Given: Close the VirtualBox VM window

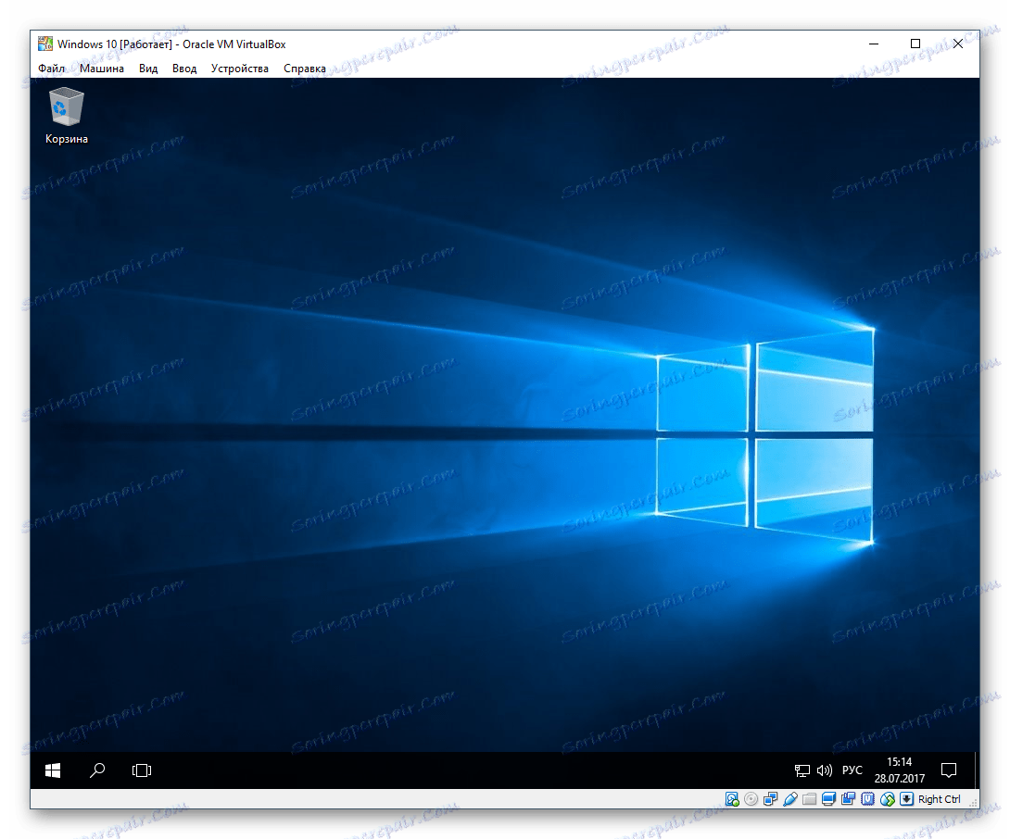Looking at the screenshot, I should click(x=958, y=44).
